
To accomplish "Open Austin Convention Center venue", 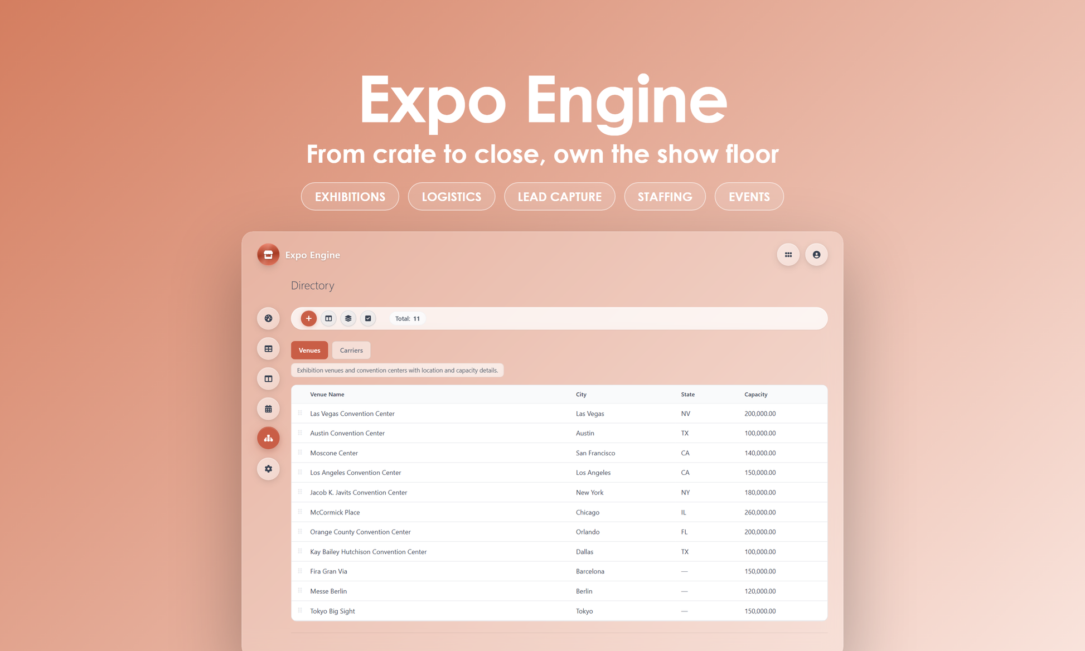I will pyautogui.click(x=347, y=433).
